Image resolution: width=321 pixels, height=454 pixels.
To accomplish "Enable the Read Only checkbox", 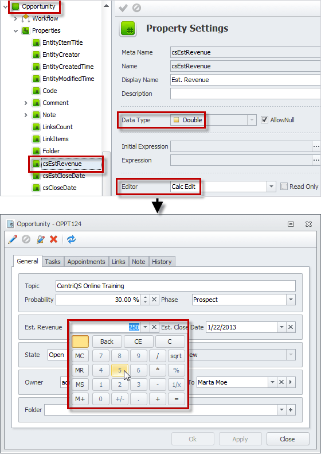I will (284, 187).
